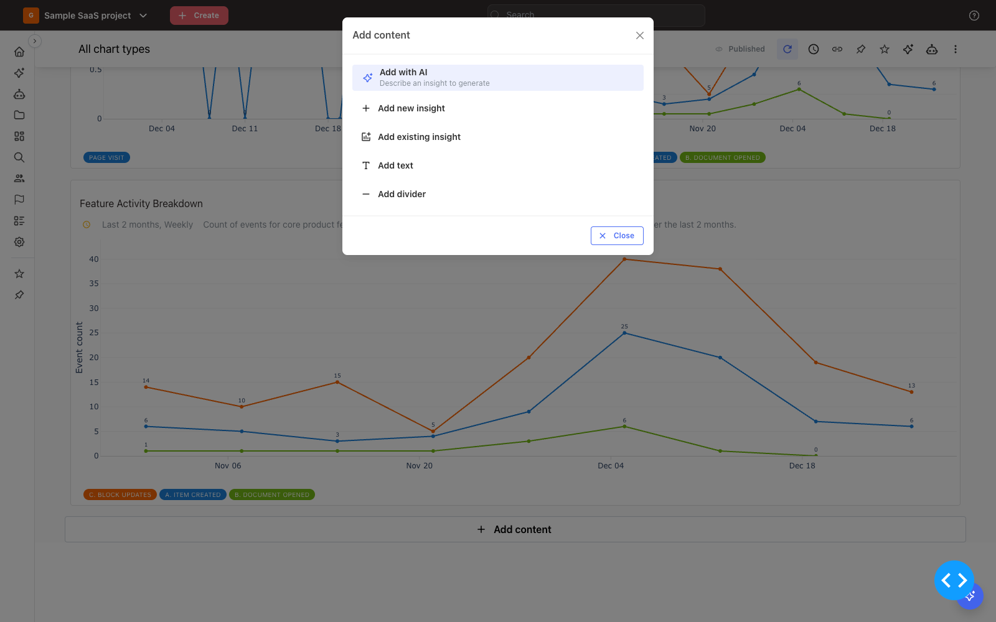Open the help question mark icon
Screen dimensions: 996x622
pyautogui.click(x=974, y=16)
